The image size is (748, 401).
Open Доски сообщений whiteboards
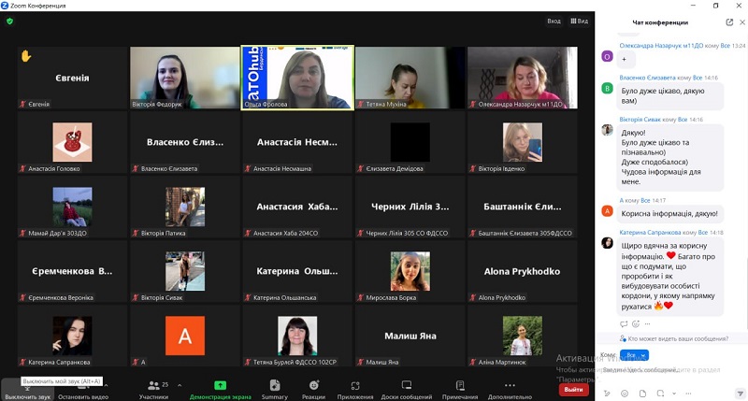[x=407, y=388]
